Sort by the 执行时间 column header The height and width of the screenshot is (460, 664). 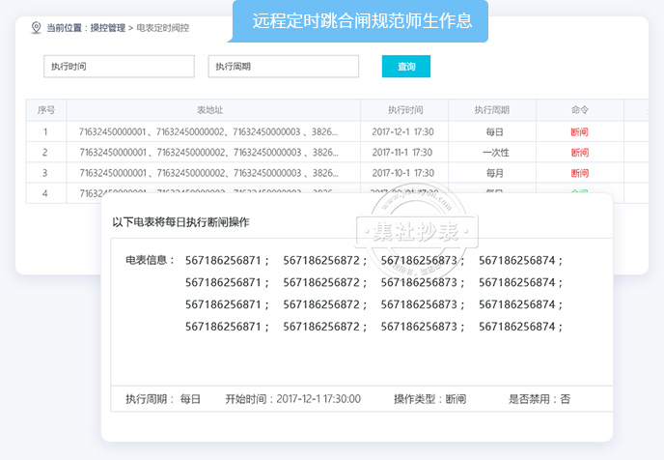coord(404,110)
